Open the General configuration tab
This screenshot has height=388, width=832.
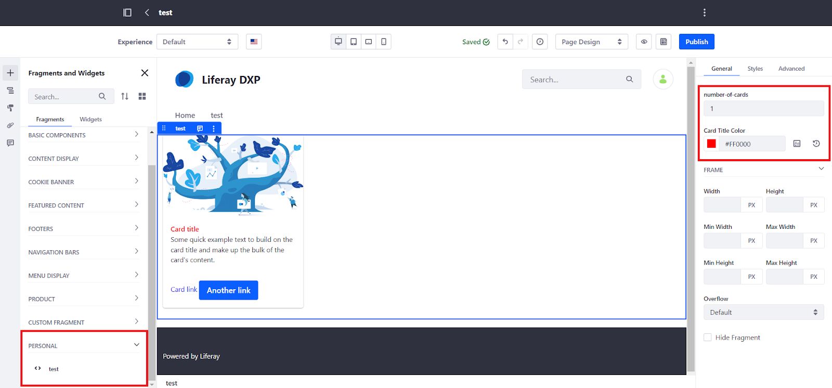coord(721,69)
